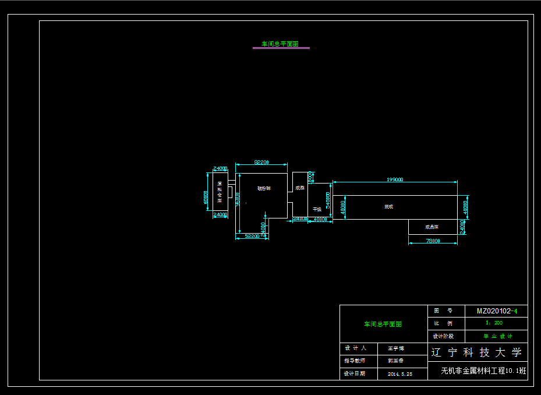Click the 设计阶段 cell label
This screenshot has width=541, height=395.
coord(443,336)
